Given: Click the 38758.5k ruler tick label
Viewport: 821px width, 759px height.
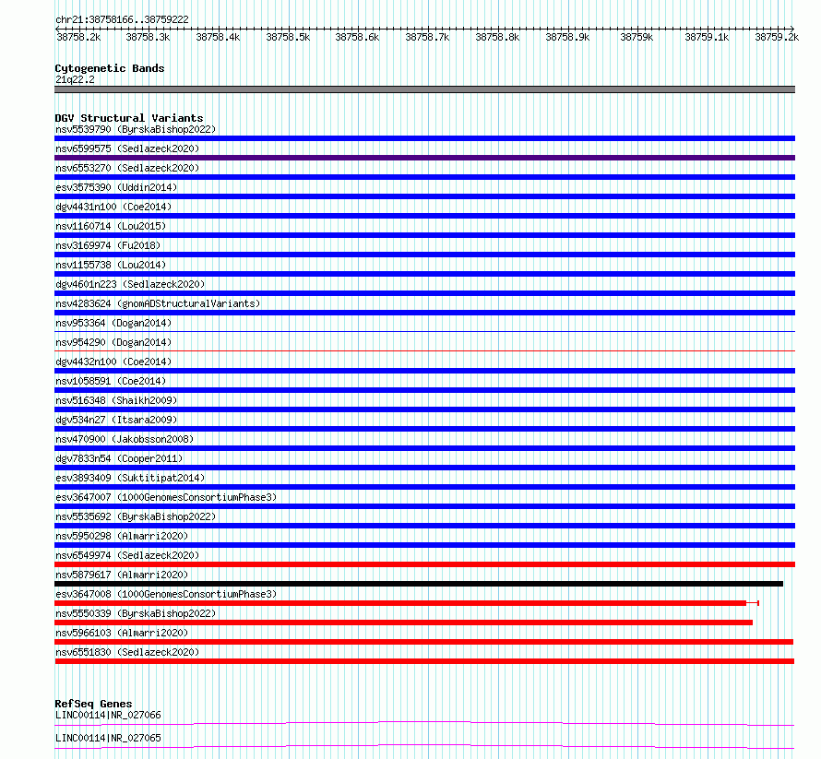Looking at the screenshot, I should [288, 37].
